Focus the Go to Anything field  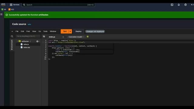pos(28,36)
